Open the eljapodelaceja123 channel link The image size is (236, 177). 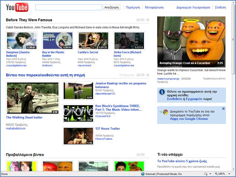click(x=105, y=94)
